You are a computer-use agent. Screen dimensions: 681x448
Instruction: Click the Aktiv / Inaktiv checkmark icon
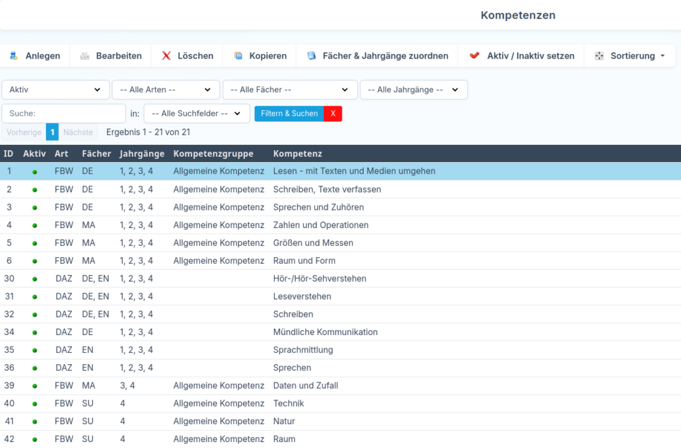474,56
